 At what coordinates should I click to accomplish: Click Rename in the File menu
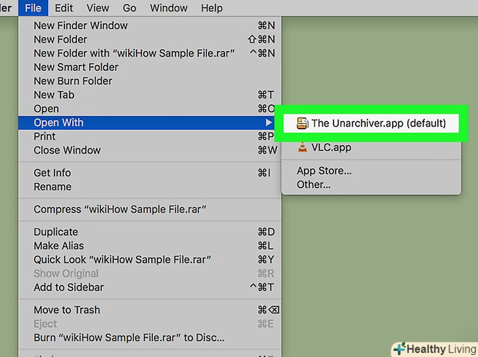coord(53,186)
